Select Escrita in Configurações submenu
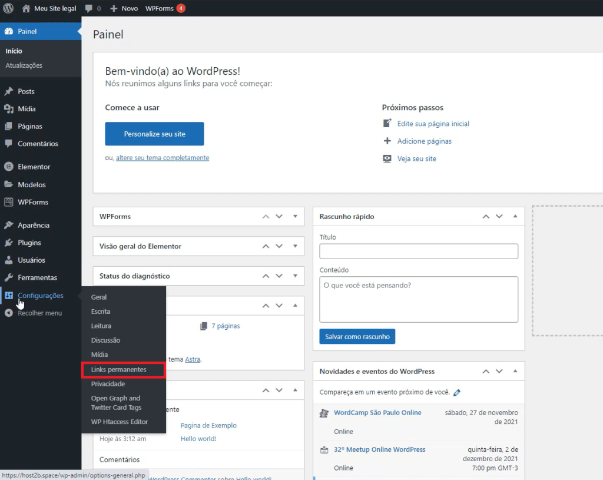Viewport: 603px width, 480px height. click(101, 312)
